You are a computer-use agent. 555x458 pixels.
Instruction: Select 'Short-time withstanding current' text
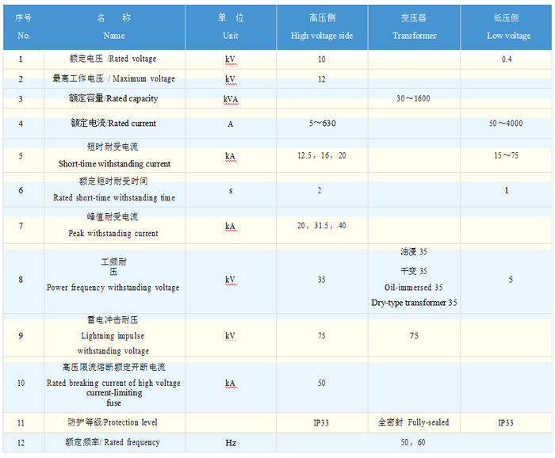pyautogui.click(x=114, y=164)
